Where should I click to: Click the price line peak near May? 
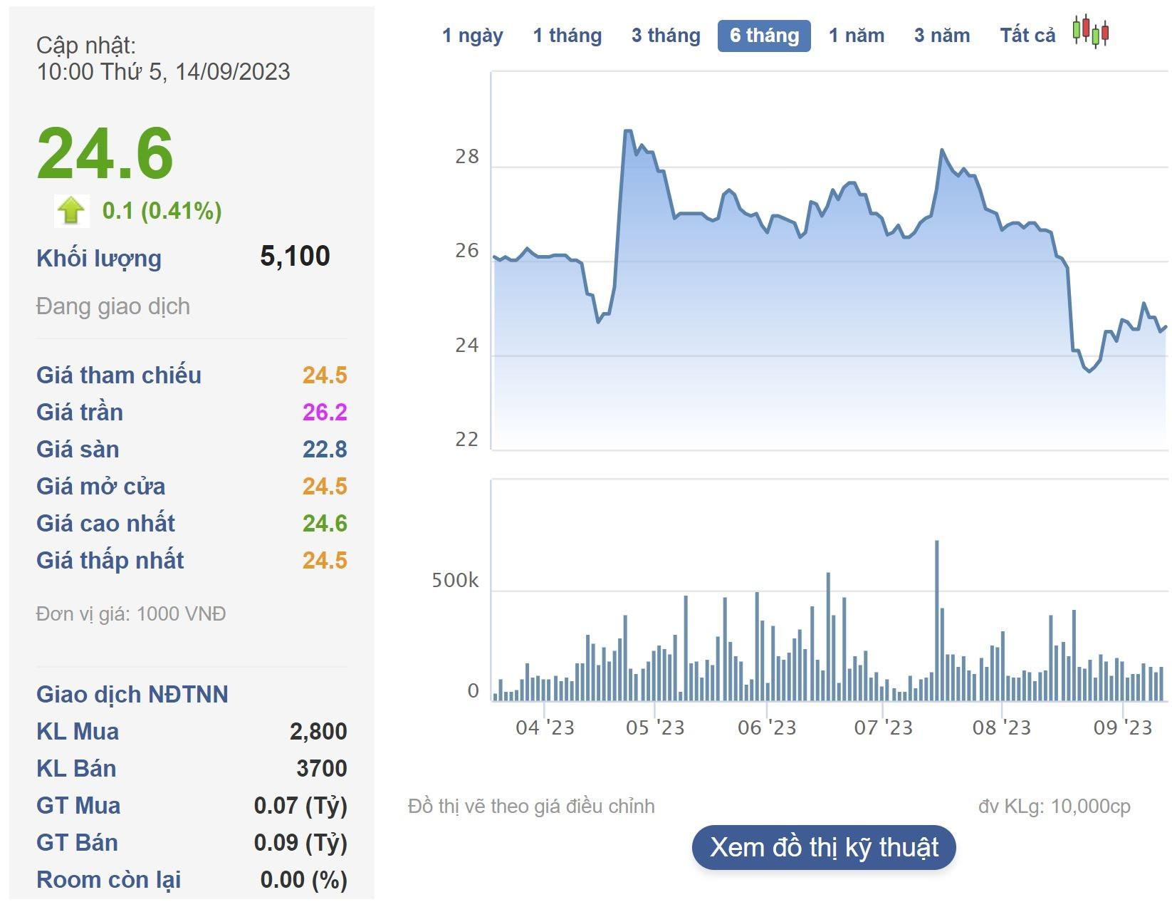(627, 131)
